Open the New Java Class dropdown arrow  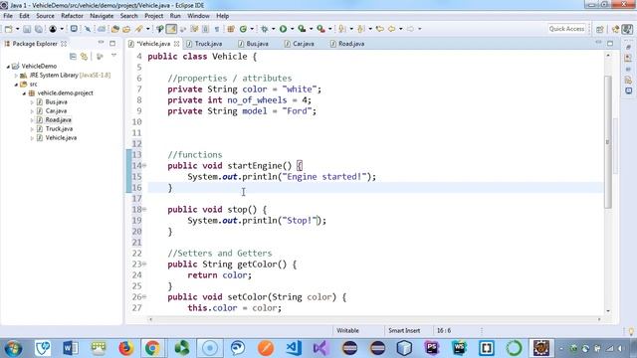[252, 29]
